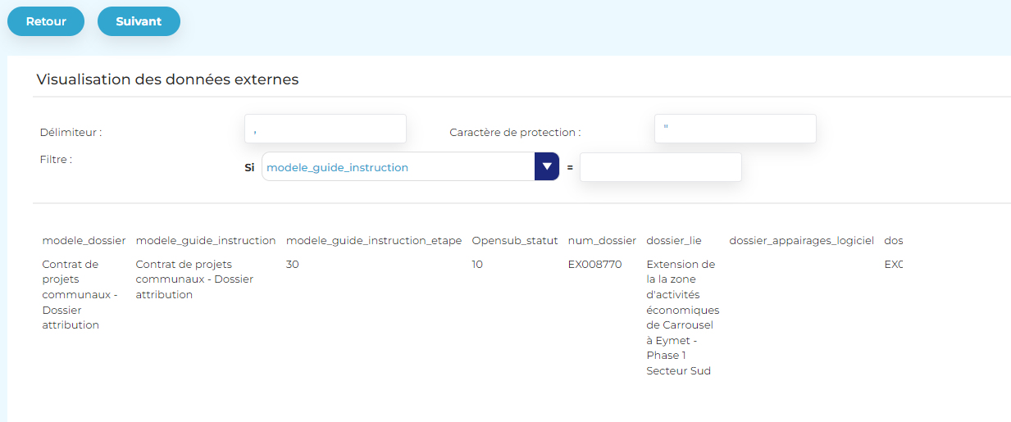Click the value 30 in the etape column
1011x422 pixels.
click(293, 265)
